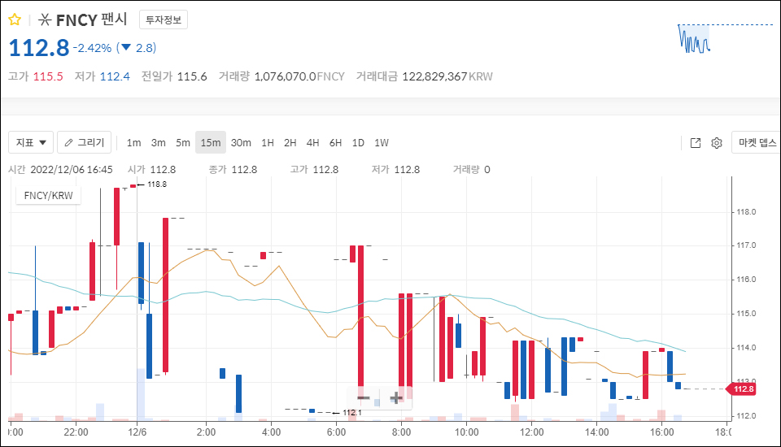
Task: Open chart settings gear icon
Action: click(x=717, y=143)
